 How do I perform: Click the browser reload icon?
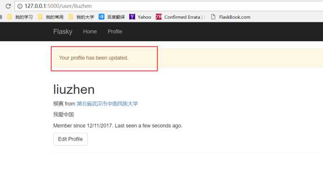click(x=8, y=6)
